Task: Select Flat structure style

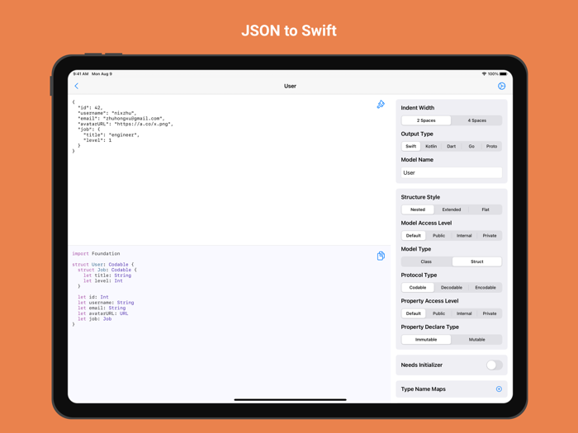Action: pos(486,209)
